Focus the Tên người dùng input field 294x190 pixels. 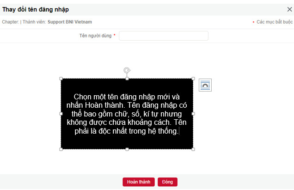164,36
